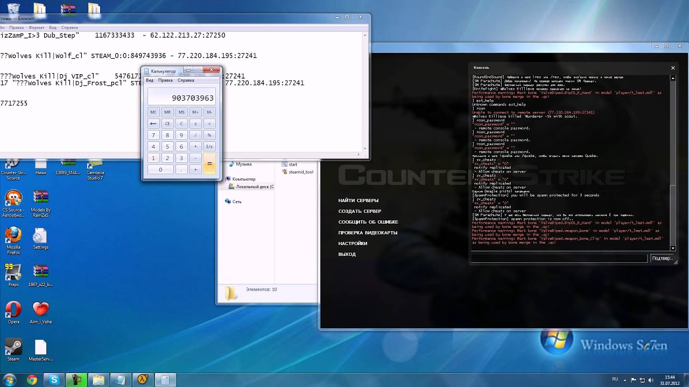Open the Формат menu in Notepad
This screenshot has height=387, width=689.
coord(36,27)
